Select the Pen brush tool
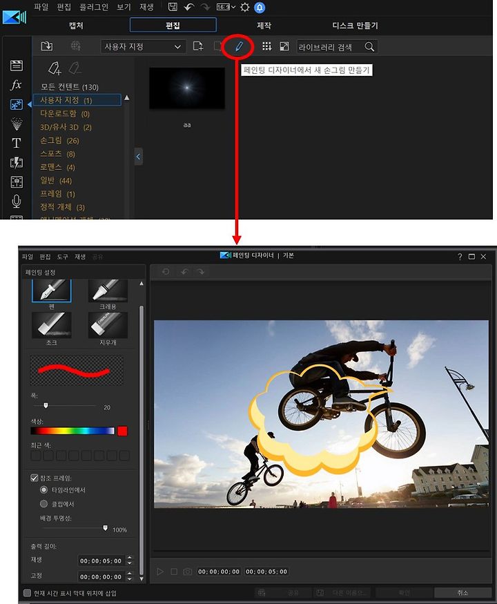The image size is (497, 604). tap(51, 291)
